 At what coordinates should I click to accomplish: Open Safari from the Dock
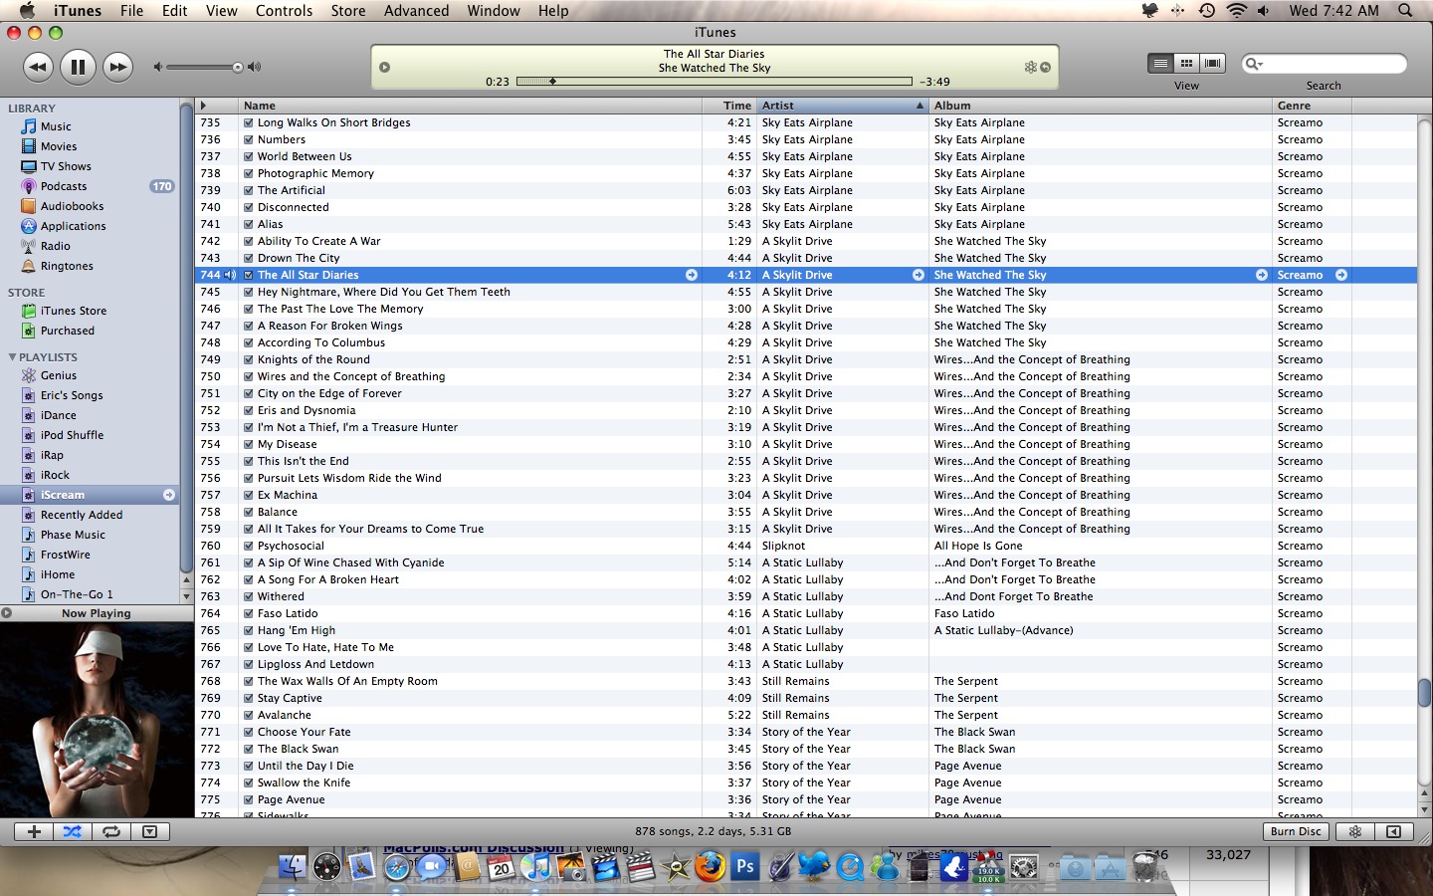tap(397, 867)
